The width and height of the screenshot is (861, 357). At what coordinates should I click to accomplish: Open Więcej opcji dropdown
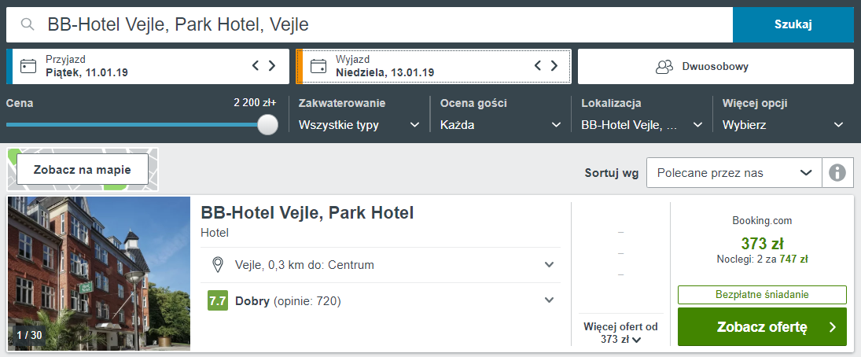[x=783, y=125]
